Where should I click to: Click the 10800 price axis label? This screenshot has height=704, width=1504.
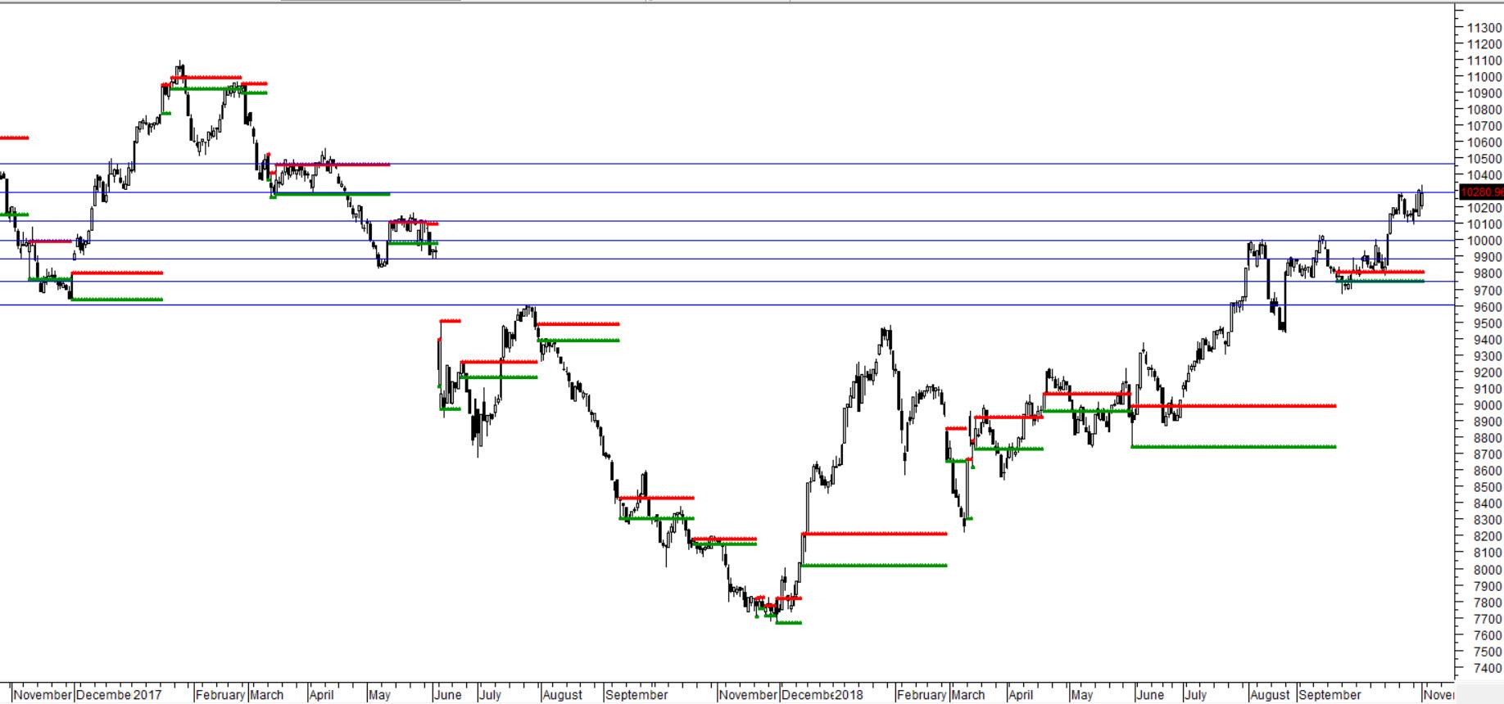[1485, 110]
